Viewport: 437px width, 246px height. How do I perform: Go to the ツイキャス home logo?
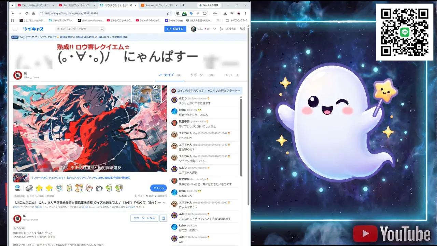click(33, 29)
